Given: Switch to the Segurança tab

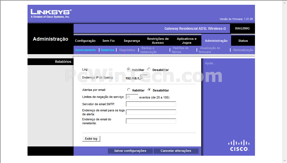Looking at the screenshot, I should pyautogui.click(x=132, y=41).
